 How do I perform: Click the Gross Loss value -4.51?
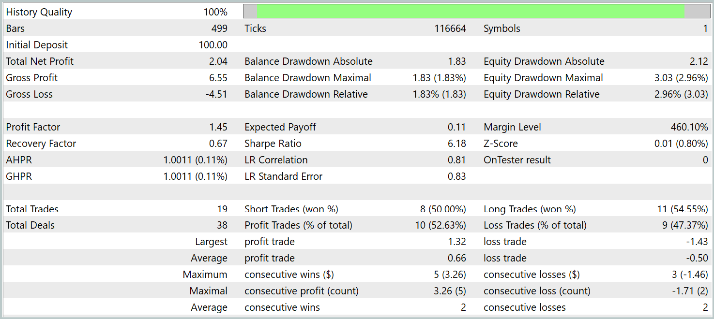pos(216,94)
